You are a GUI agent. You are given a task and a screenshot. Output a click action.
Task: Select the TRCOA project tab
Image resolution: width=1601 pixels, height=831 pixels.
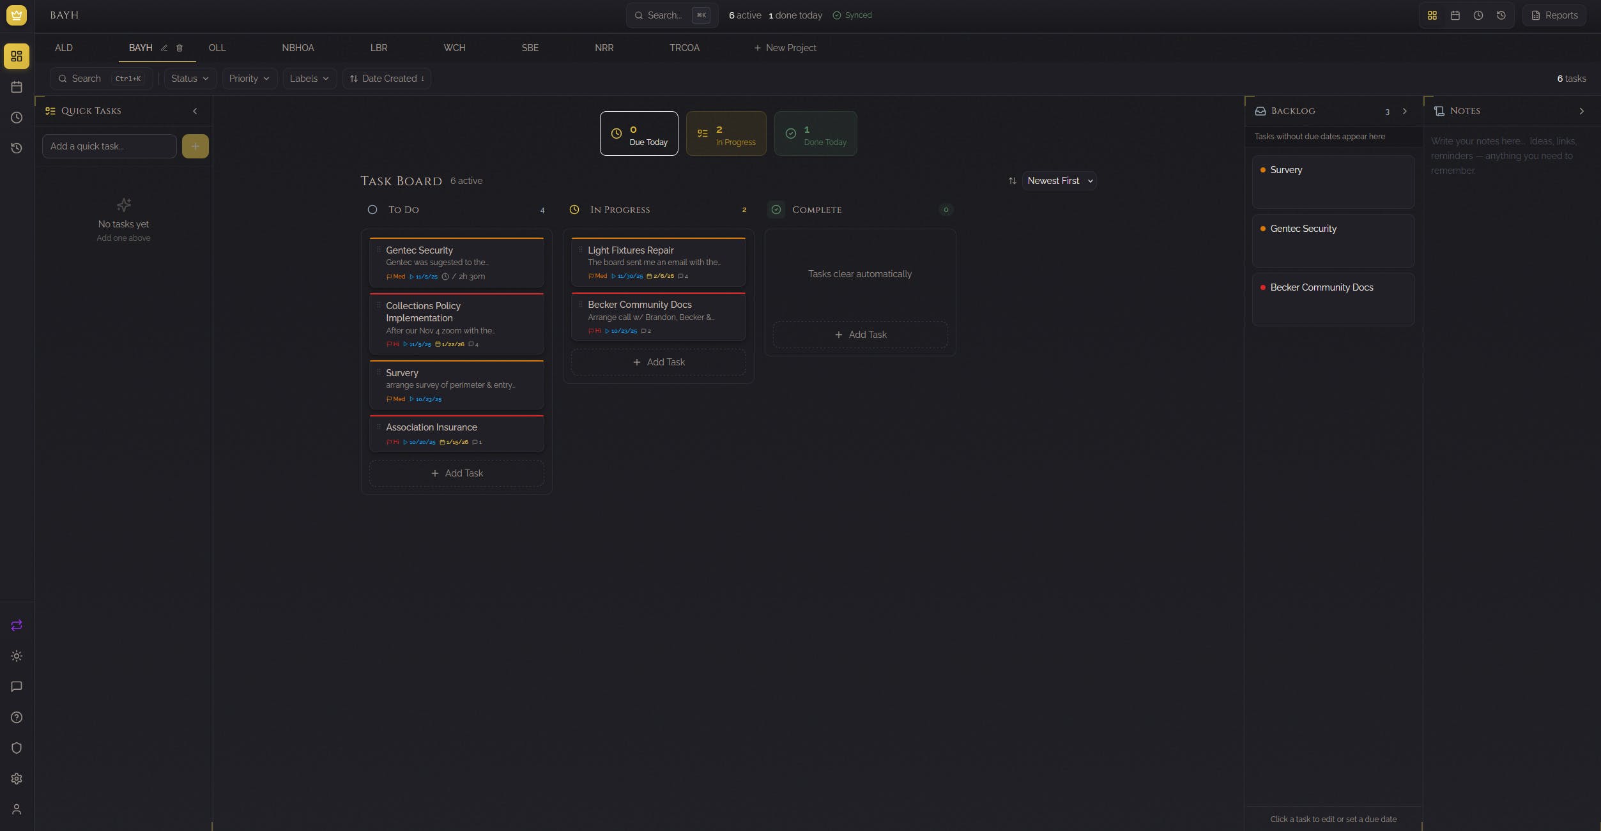coord(684,48)
